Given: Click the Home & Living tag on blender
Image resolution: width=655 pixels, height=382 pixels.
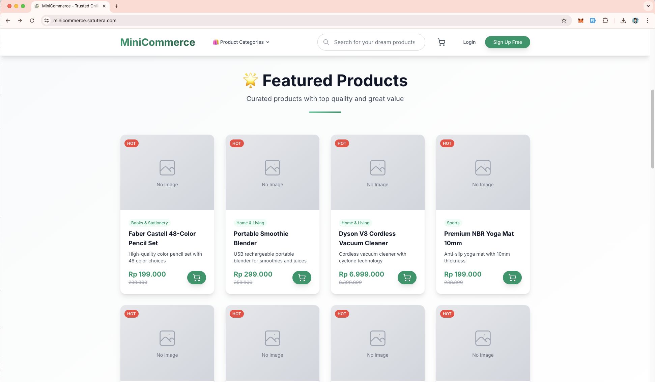Looking at the screenshot, I should (x=250, y=223).
